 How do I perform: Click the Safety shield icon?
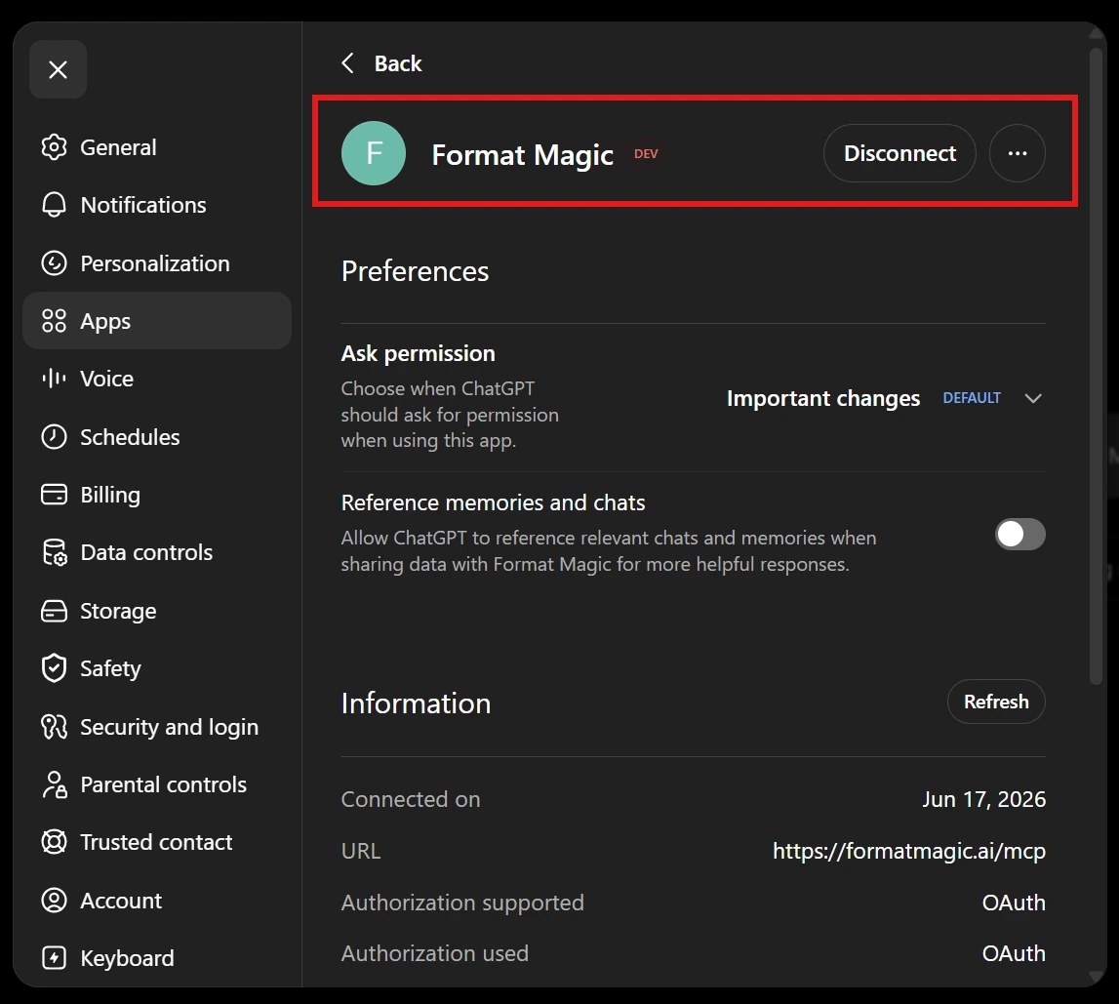point(55,668)
